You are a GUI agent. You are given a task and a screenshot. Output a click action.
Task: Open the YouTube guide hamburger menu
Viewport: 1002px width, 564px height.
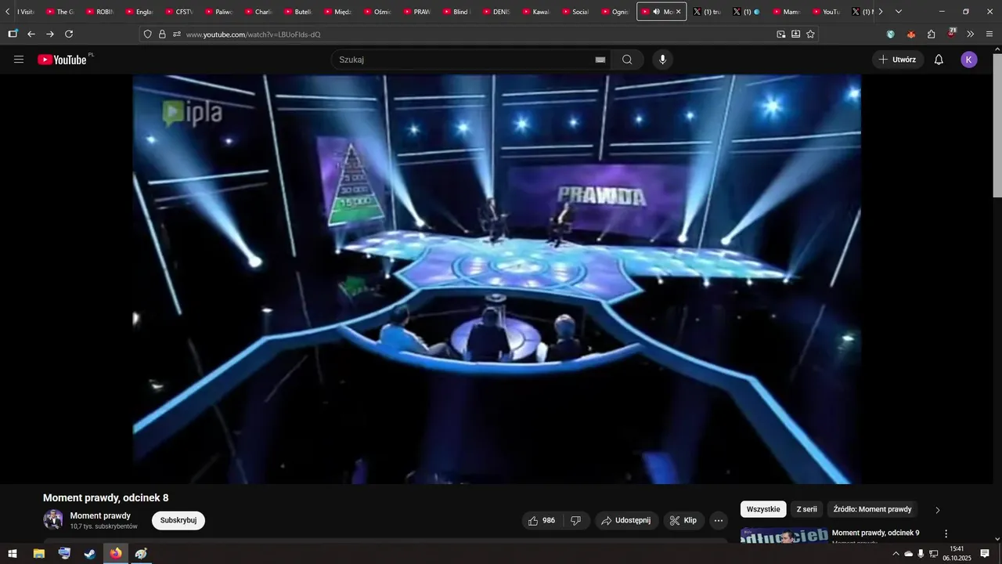pyautogui.click(x=19, y=60)
